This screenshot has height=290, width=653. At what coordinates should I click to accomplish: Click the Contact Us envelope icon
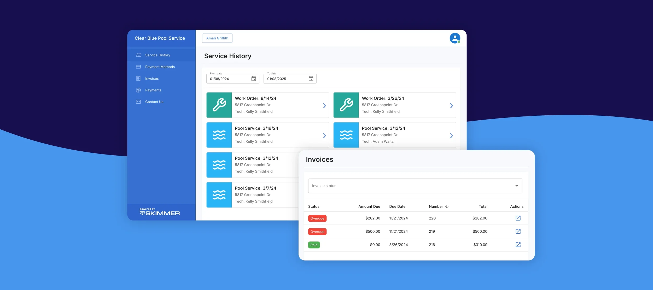pyautogui.click(x=138, y=102)
